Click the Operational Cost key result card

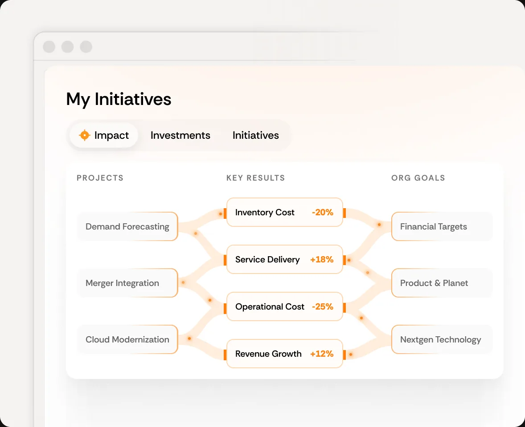coord(285,307)
